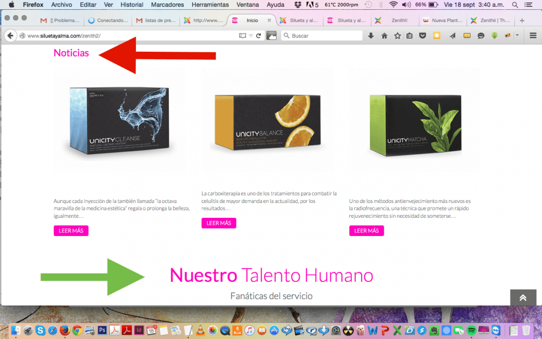Click LEER MÁS under carboxiterapia article

[x=219, y=223]
